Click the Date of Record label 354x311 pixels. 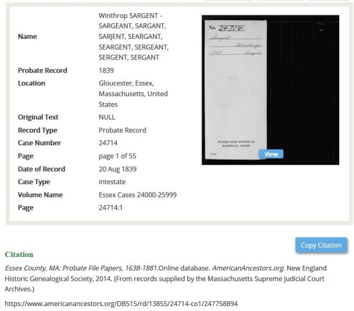point(41,169)
